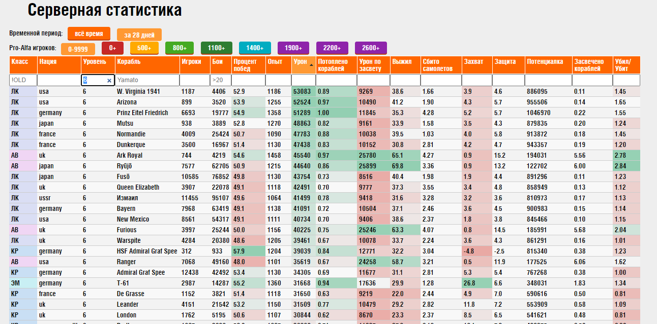The height and width of the screenshot is (324, 657).
Task: Select the Dunkerque ship name
Action: (x=131, y=145)
